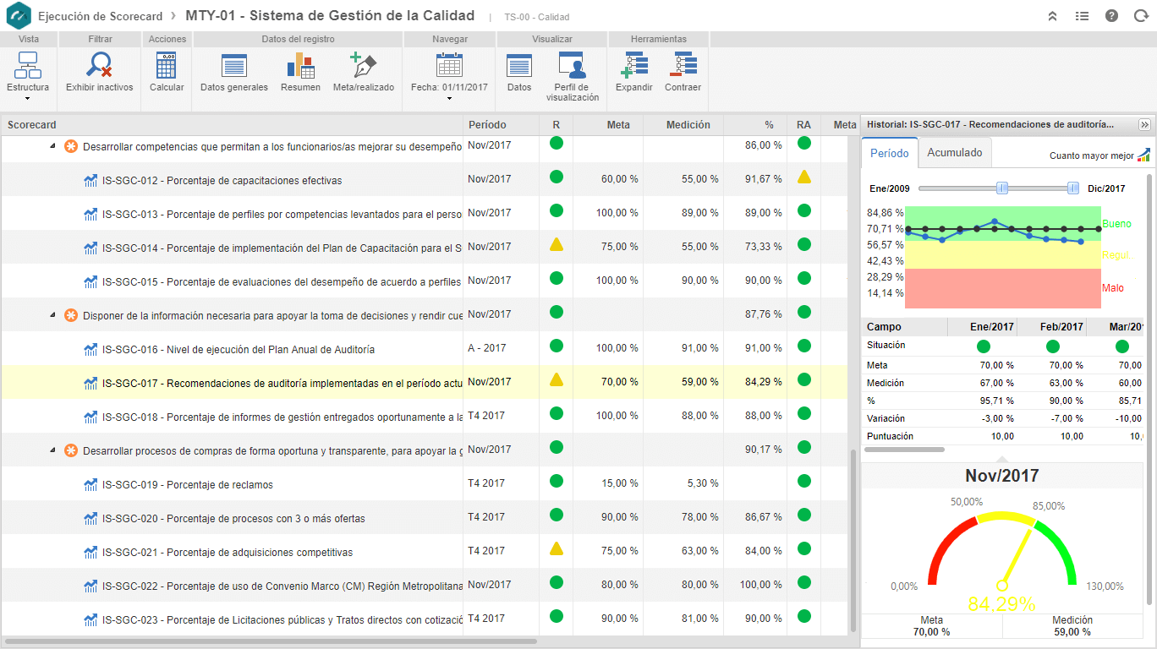Viewport: 1157px width, 649px height.
Task: Select IS-SGC-018 informes de gestión row
Action: [424, 416]
